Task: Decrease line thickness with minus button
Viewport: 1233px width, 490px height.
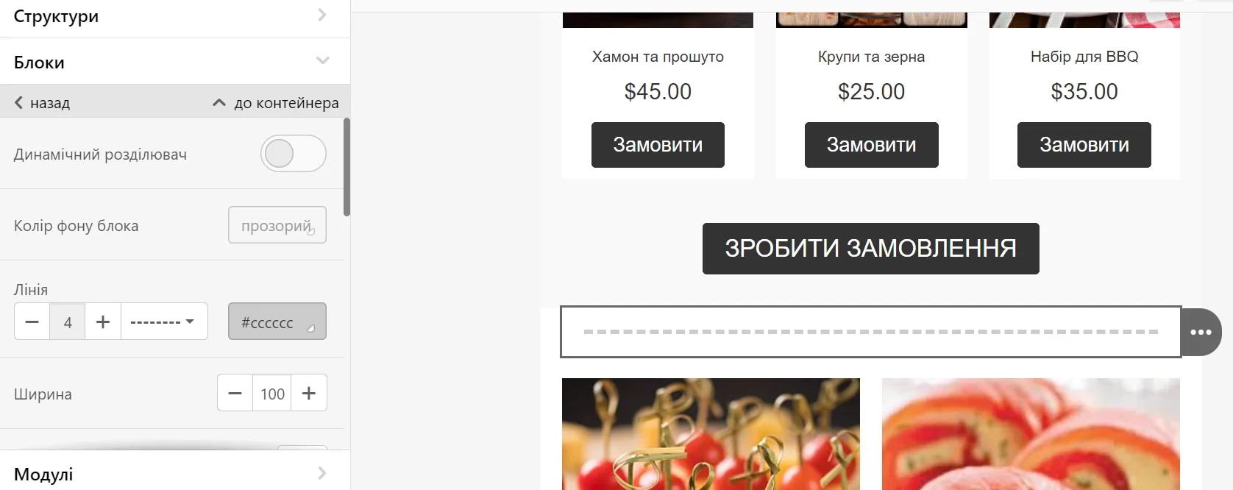Action: [x=32, y=322]
